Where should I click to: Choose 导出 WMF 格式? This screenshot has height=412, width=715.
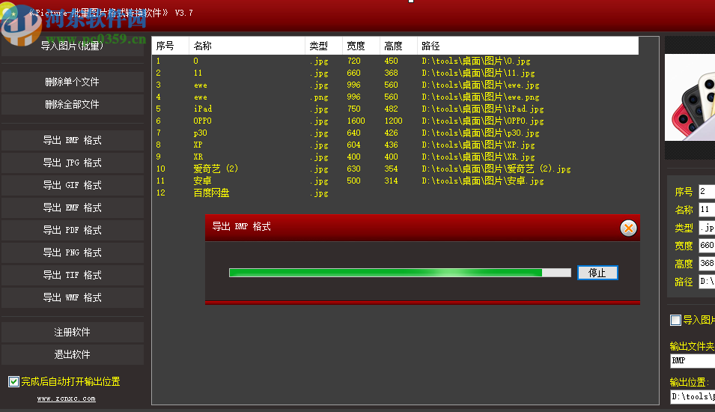coord(73,298)
